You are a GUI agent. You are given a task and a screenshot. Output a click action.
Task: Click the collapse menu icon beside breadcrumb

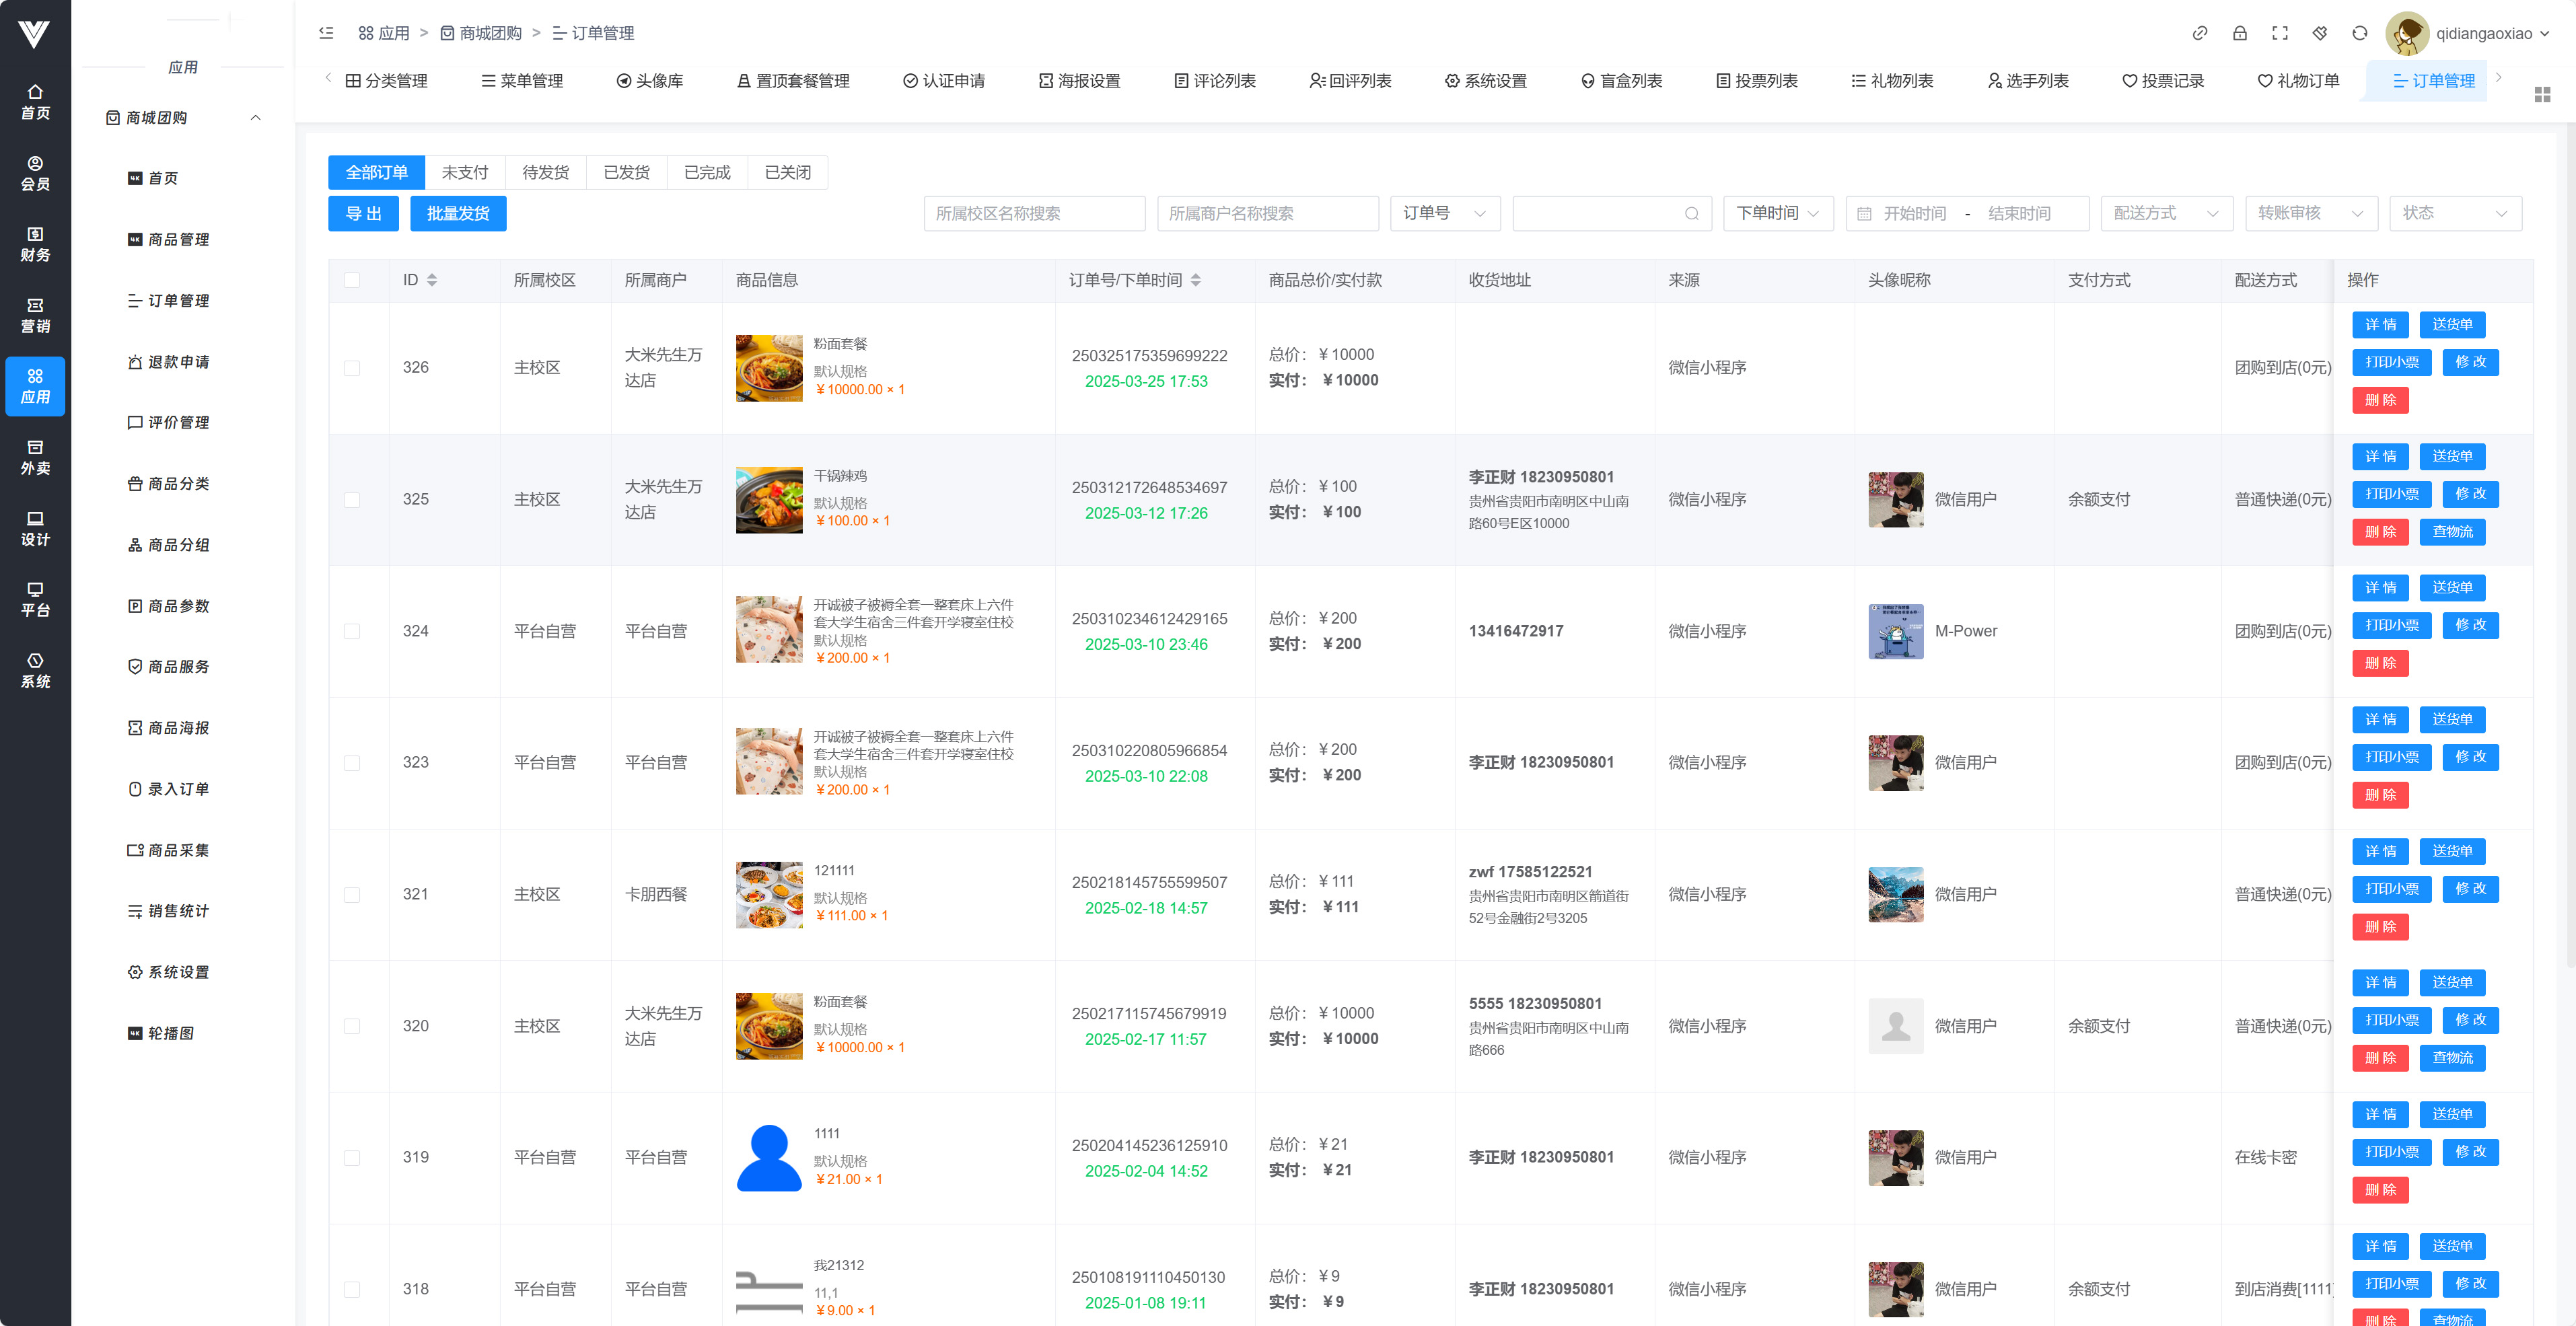pos(326,33)
